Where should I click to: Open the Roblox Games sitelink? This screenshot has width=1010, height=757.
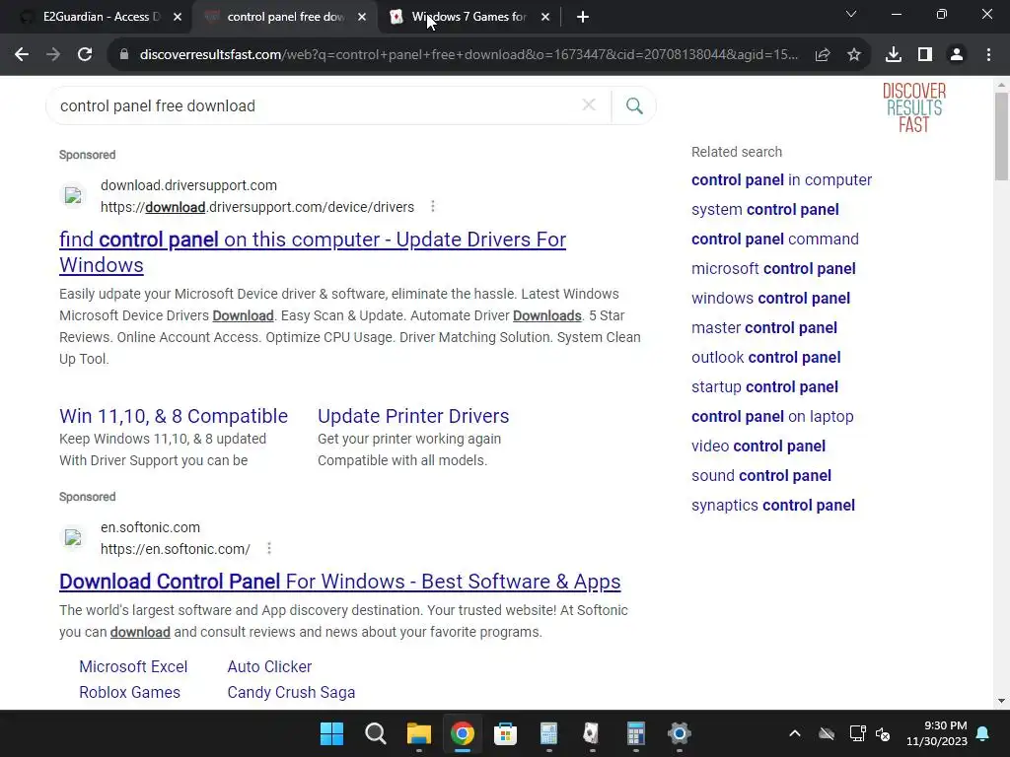coord(129,692)
